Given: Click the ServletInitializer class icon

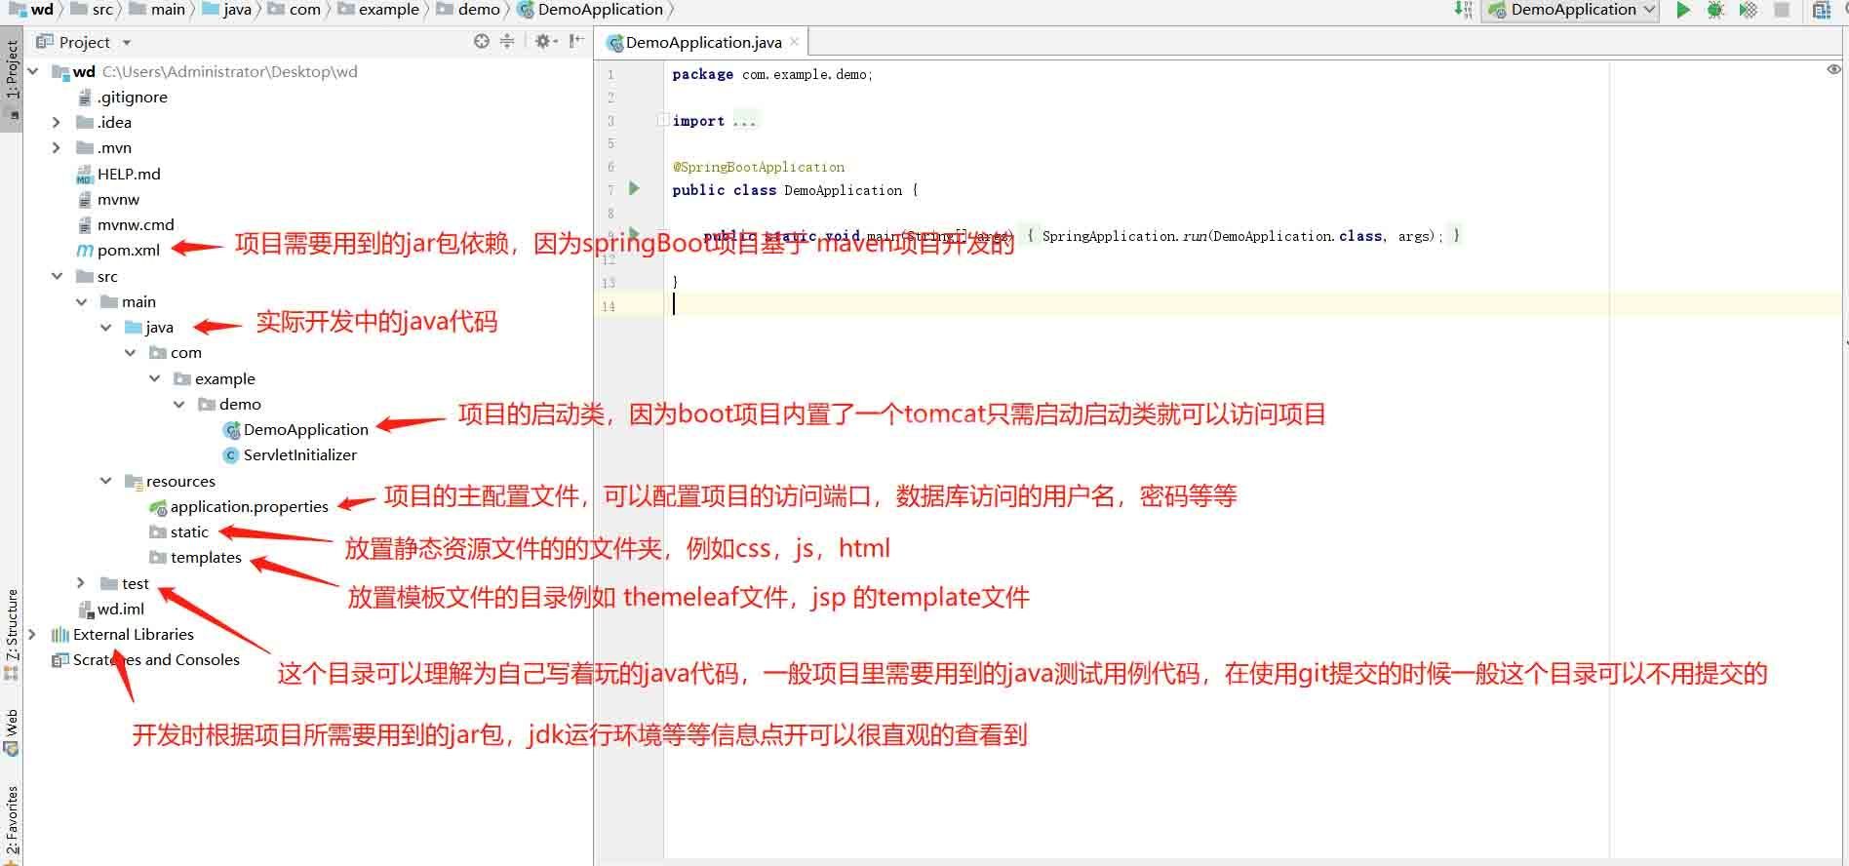Looking at the screenshot, I should (x=231, y=455).
